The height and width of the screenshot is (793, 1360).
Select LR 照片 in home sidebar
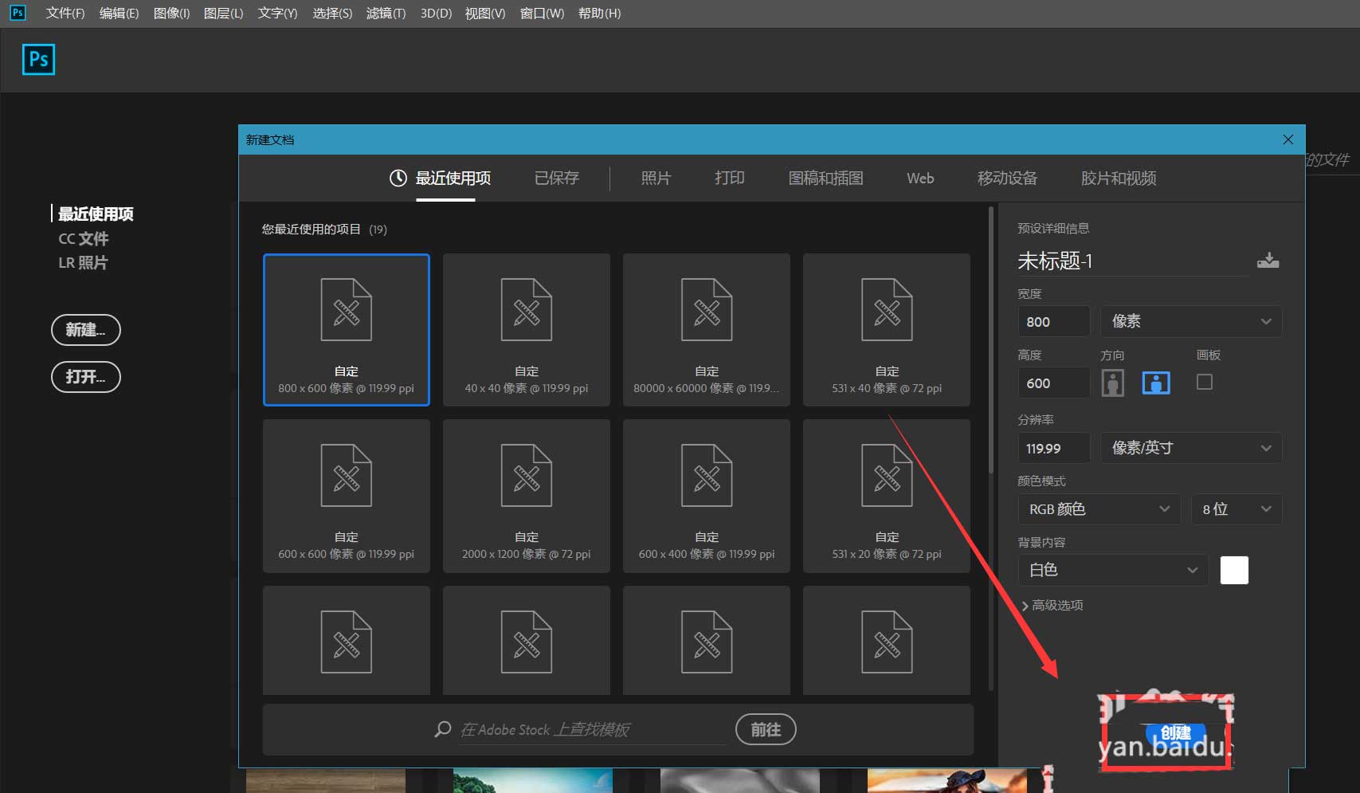(x=83, y=262)
